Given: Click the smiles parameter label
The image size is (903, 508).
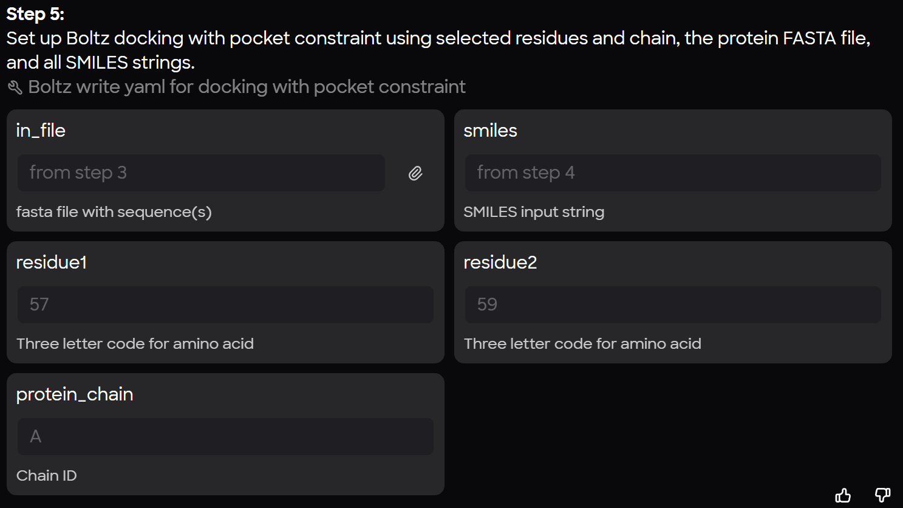Looking at the screenshot, I should (490, 131).
